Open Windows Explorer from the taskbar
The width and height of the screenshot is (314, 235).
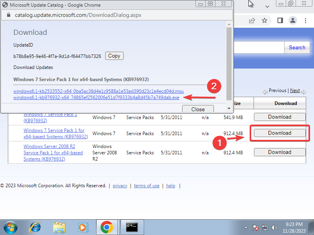(59, 227)
